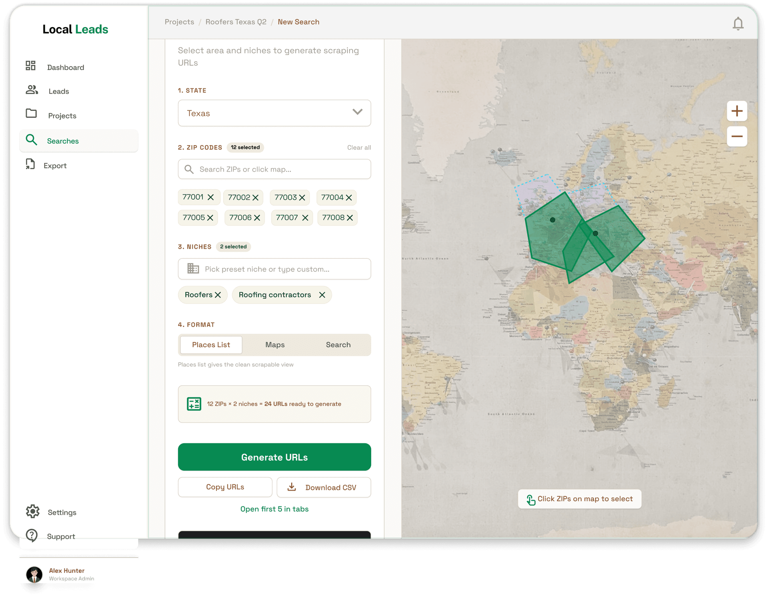Remove the Roofers niche chip

point(218,295)
